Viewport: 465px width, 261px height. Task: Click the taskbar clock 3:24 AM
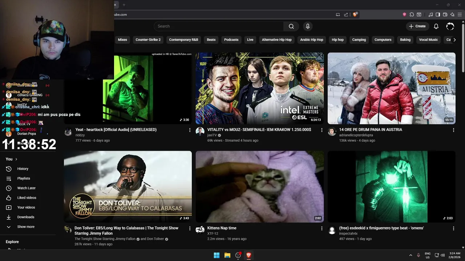tap(455, 255)
